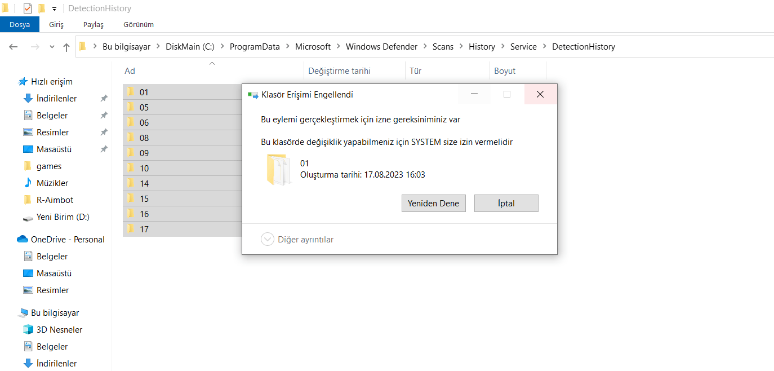Open the quick access toolbar customize arrow

54,8
